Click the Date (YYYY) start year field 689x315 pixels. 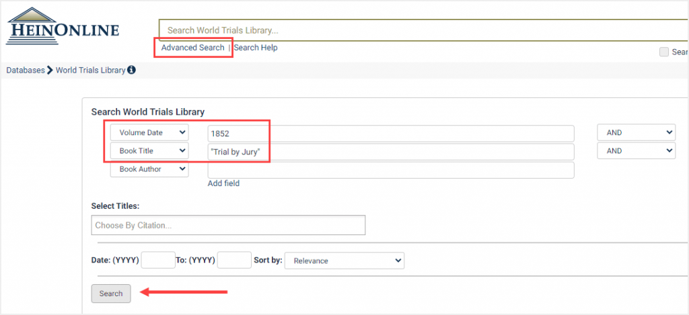point(158,260)
